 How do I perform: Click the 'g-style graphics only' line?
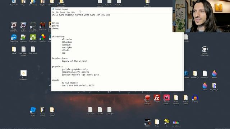(x=75, y=69)
